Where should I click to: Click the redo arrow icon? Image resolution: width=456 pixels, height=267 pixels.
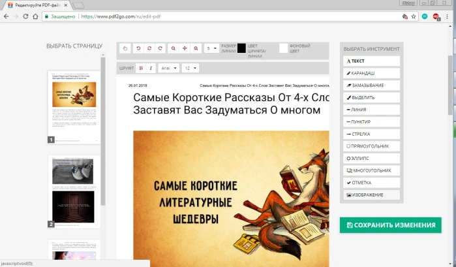click(160, 48)
